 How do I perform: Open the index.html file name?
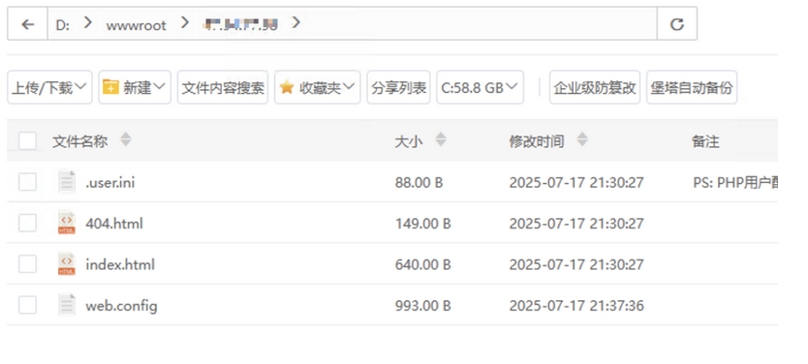coord(120,264)
